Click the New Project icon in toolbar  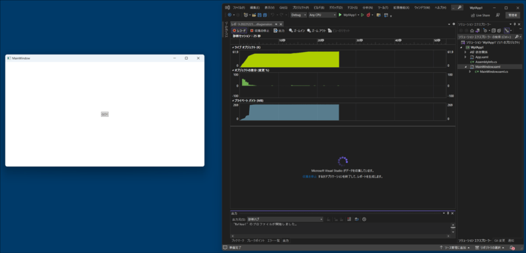tap(246, 15)
